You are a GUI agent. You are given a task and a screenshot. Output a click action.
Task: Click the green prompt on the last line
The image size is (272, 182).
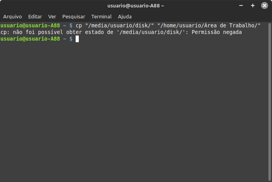[x=30, y=39]
